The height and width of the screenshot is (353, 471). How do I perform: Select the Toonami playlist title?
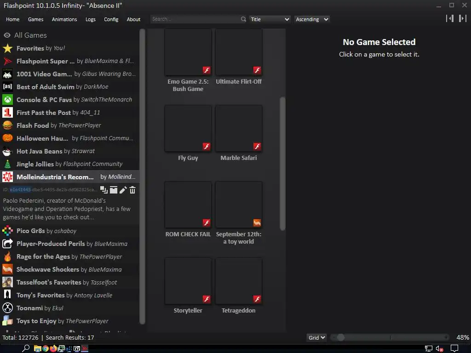pos(29,308)
